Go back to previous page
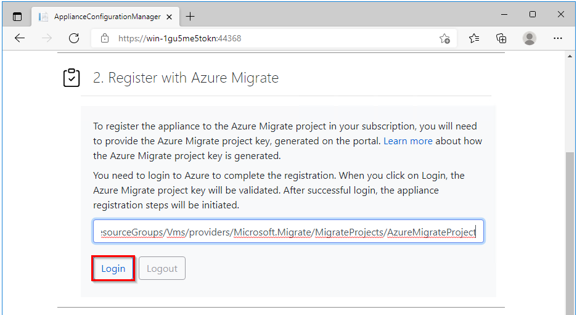This screenshot has width=577, height=315. pyautogui.click(x=20, y=38)
